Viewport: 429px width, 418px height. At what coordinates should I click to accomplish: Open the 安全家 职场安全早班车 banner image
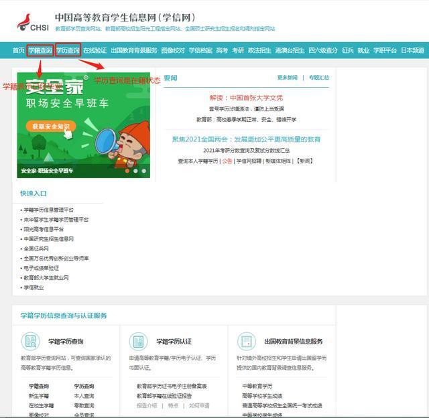pyautogui.click(x=83, y=125)
